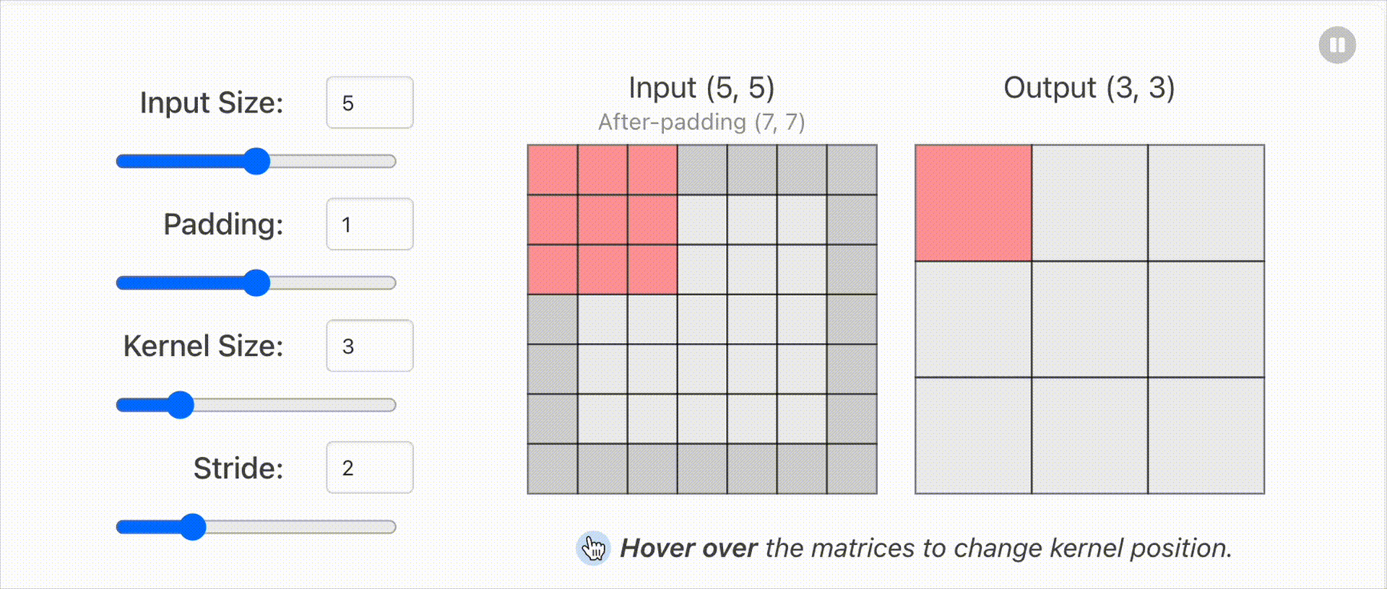The height and width of the screenshot is (589, 1387).
Task: Click the Stride slider handle
Action: [x=193, y=527]
